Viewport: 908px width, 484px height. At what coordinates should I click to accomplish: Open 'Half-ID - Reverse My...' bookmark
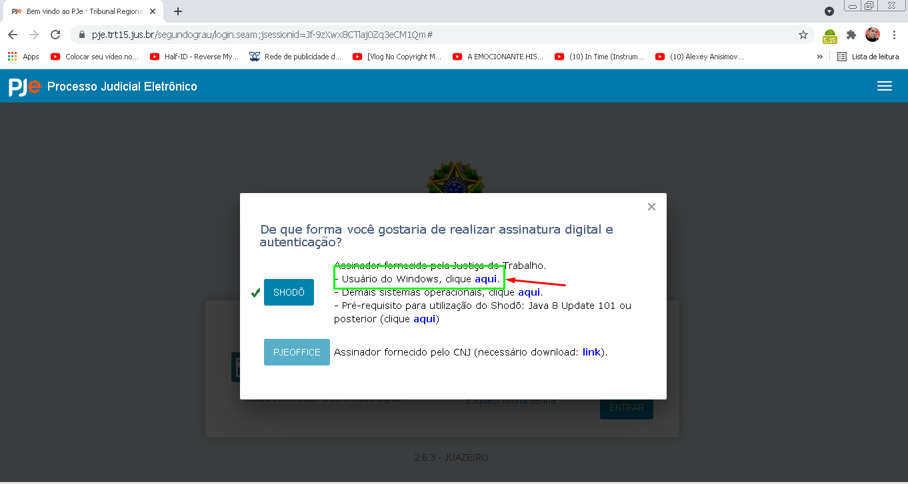pos(194,57)
